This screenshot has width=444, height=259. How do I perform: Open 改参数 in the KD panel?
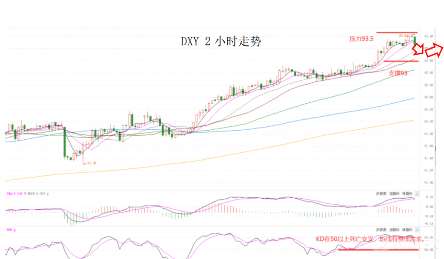pyautogui.click(x=382, y=229)
